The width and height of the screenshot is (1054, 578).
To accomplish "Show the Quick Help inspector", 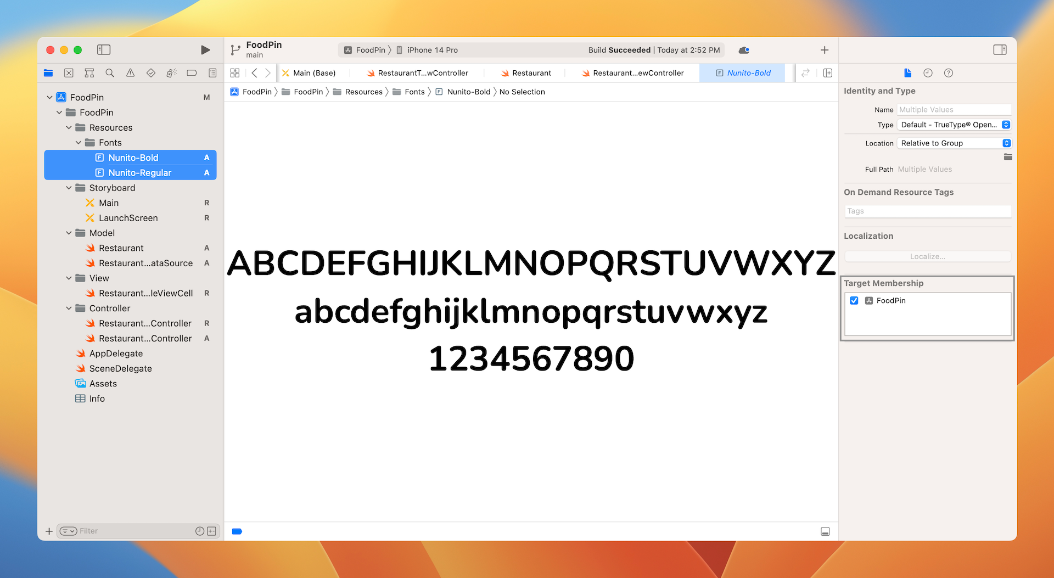I will point(948,73).
